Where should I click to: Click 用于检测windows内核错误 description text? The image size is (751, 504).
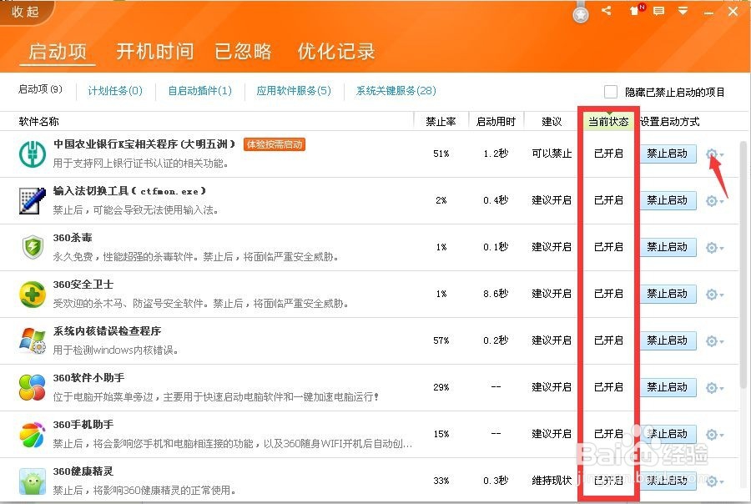115,350
